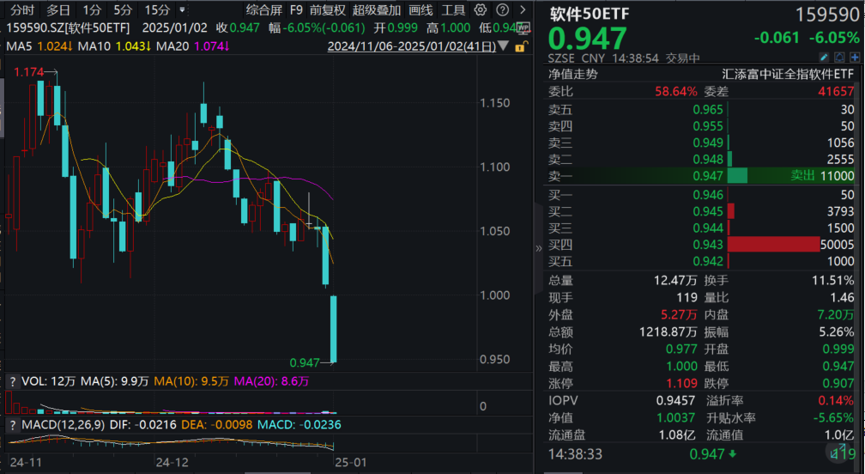
Task: Open the 综合屏 combined screen view
Action: 263,10
